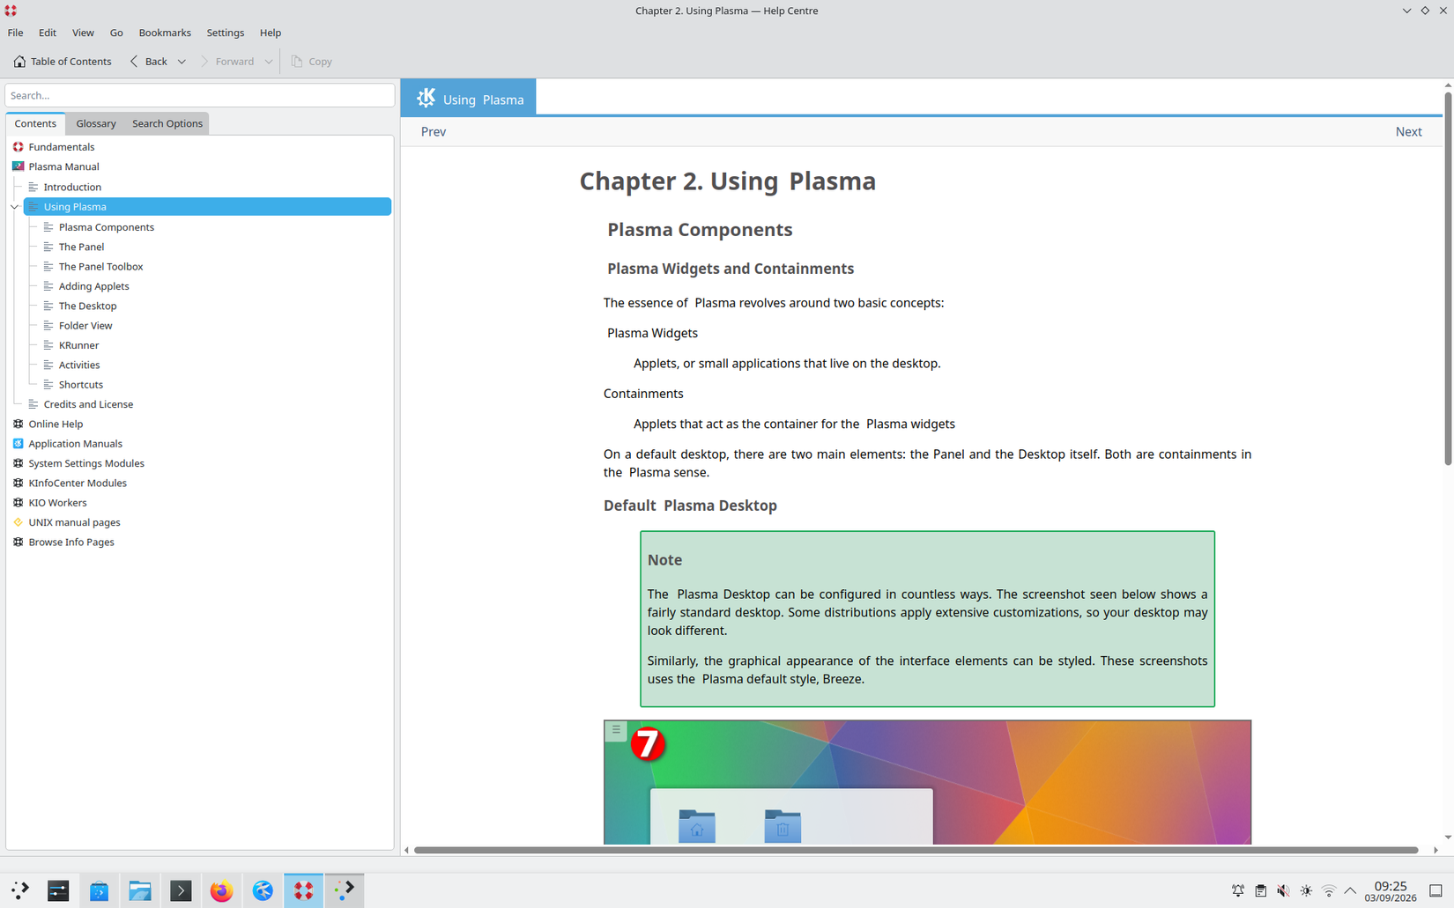Click the Application Manuals icon
Viewport: 1454px width, 908px height.
click(x=18, y=444)
